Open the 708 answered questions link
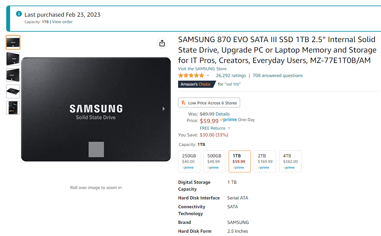Viewport: 381px width, 236px height. 278,75
